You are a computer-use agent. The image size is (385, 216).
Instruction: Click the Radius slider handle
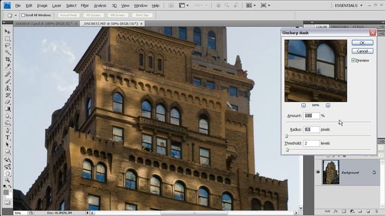click(x=286, y=136)
